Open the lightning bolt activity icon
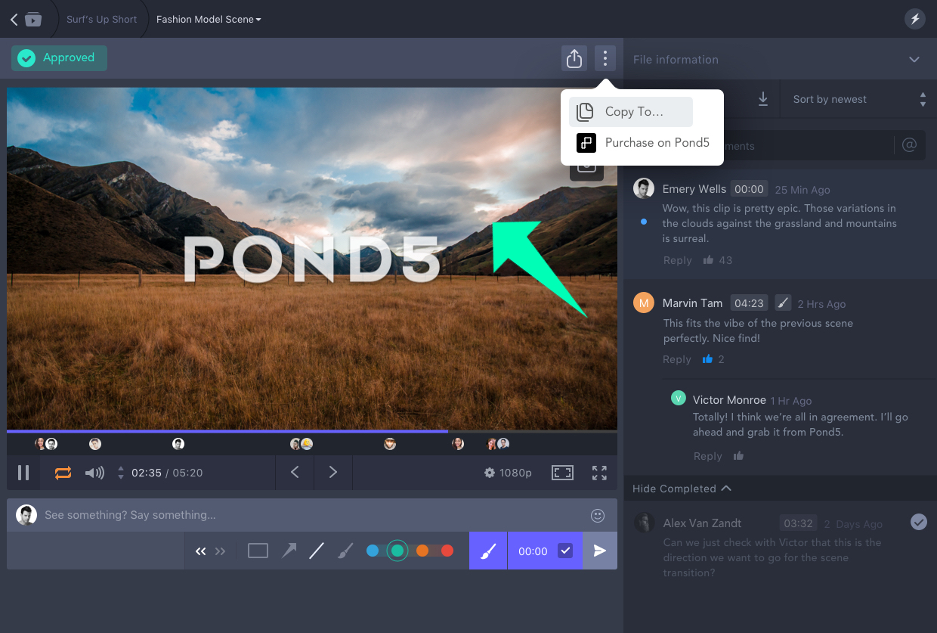Viewport: 937px width, 633px height. coord(915,19)
